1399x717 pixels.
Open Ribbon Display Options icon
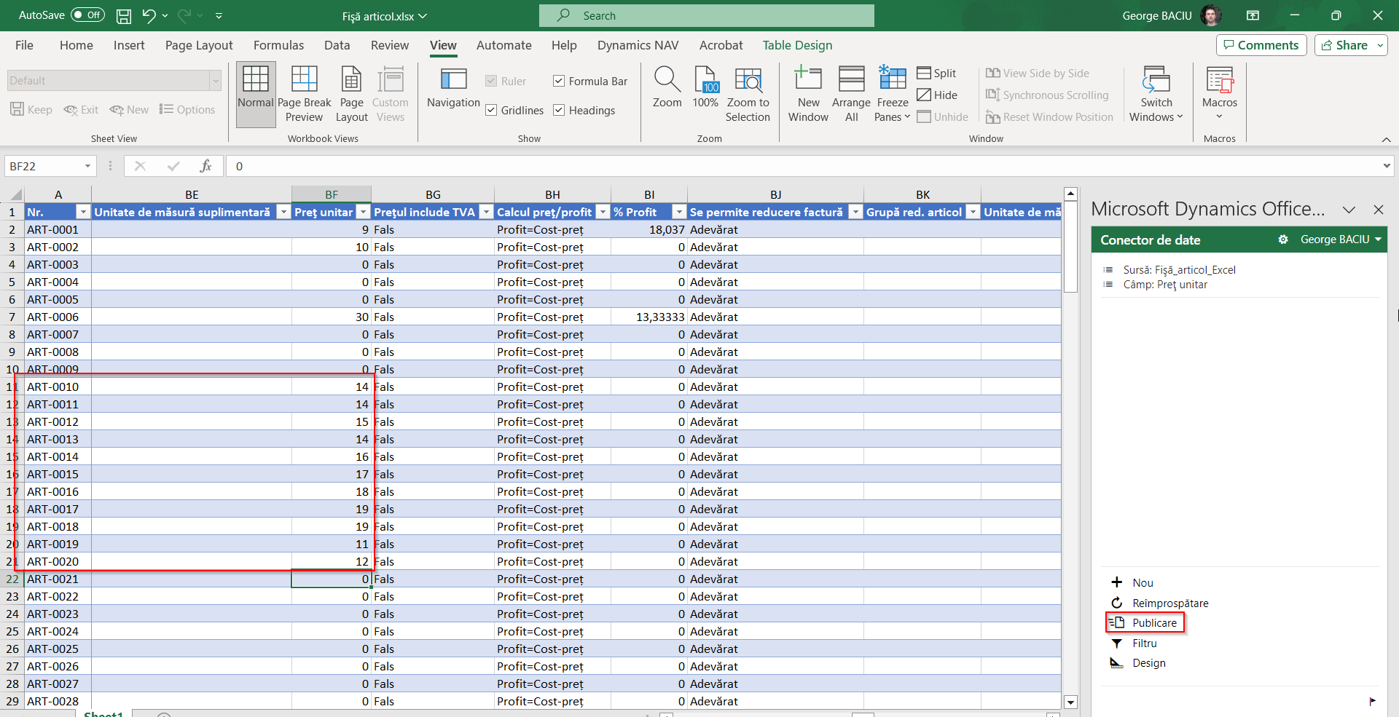(x=1253, y=15)
